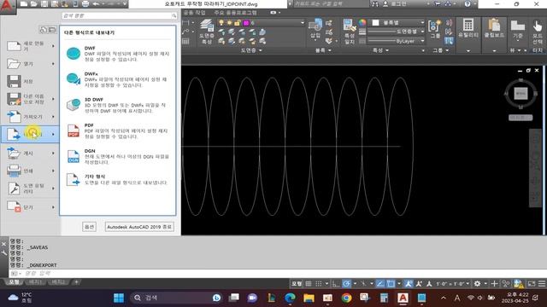This screenshot has height=307, width=547.
Task: Open the workspace switching gear icon
Action: pyautogui.click(x=477, y=284)
